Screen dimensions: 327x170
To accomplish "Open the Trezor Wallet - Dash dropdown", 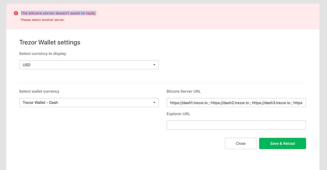I will [x=89, y=103].
